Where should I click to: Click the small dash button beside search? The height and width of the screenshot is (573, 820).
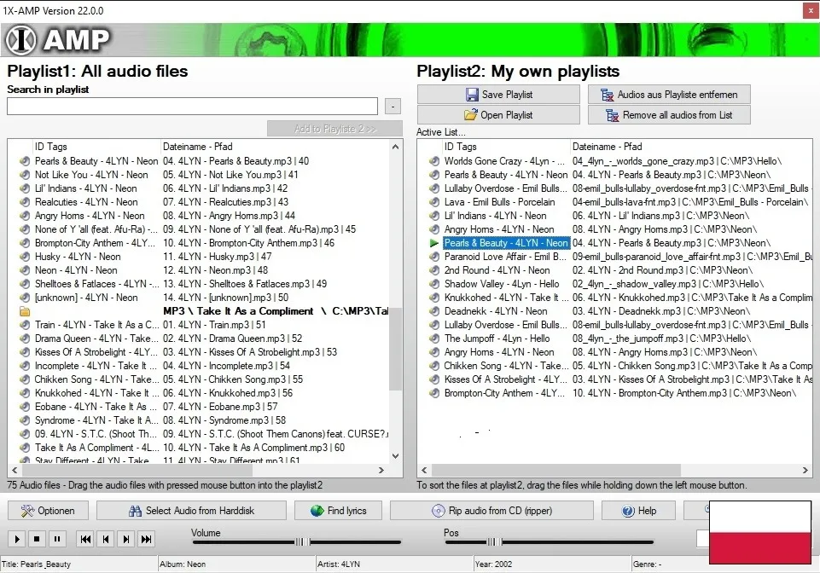(x=393, y=107)
